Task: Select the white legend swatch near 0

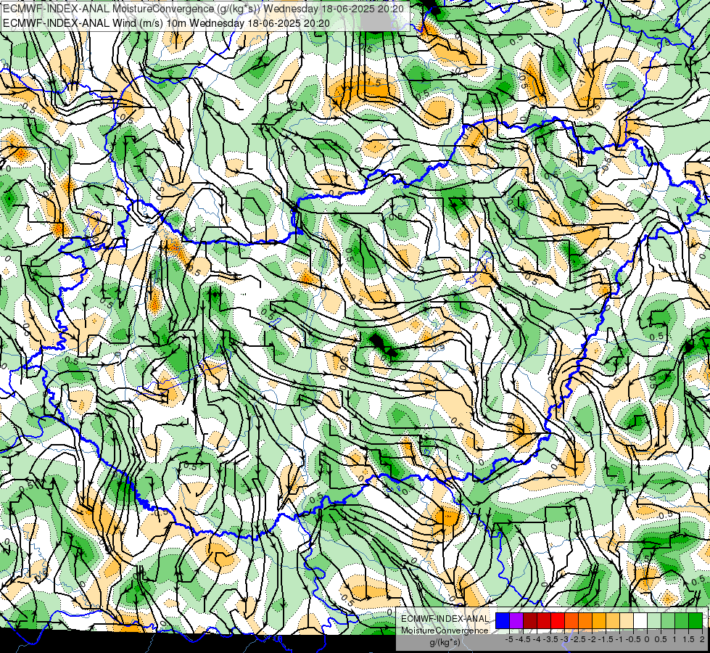Action: pyautogui.click(x=640, y=621)
